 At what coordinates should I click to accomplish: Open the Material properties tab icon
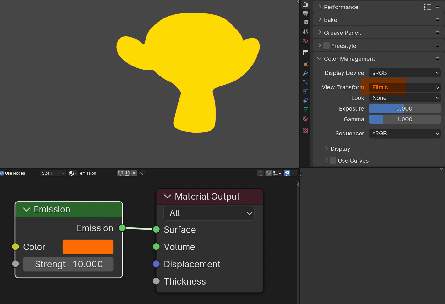coord(305,118)
